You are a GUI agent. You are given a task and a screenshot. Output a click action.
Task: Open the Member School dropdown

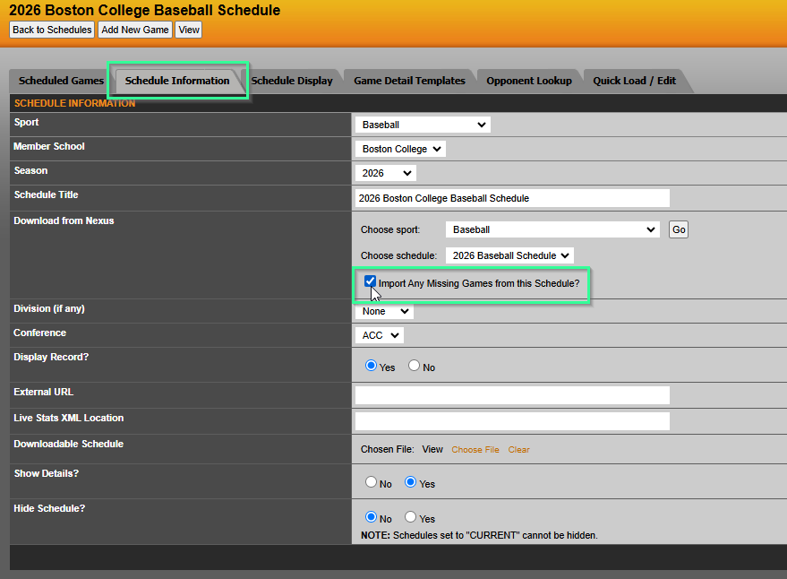[400, 149]
